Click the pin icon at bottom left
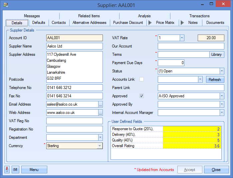Viewport: 233px width, 178px height. (7, 170)
